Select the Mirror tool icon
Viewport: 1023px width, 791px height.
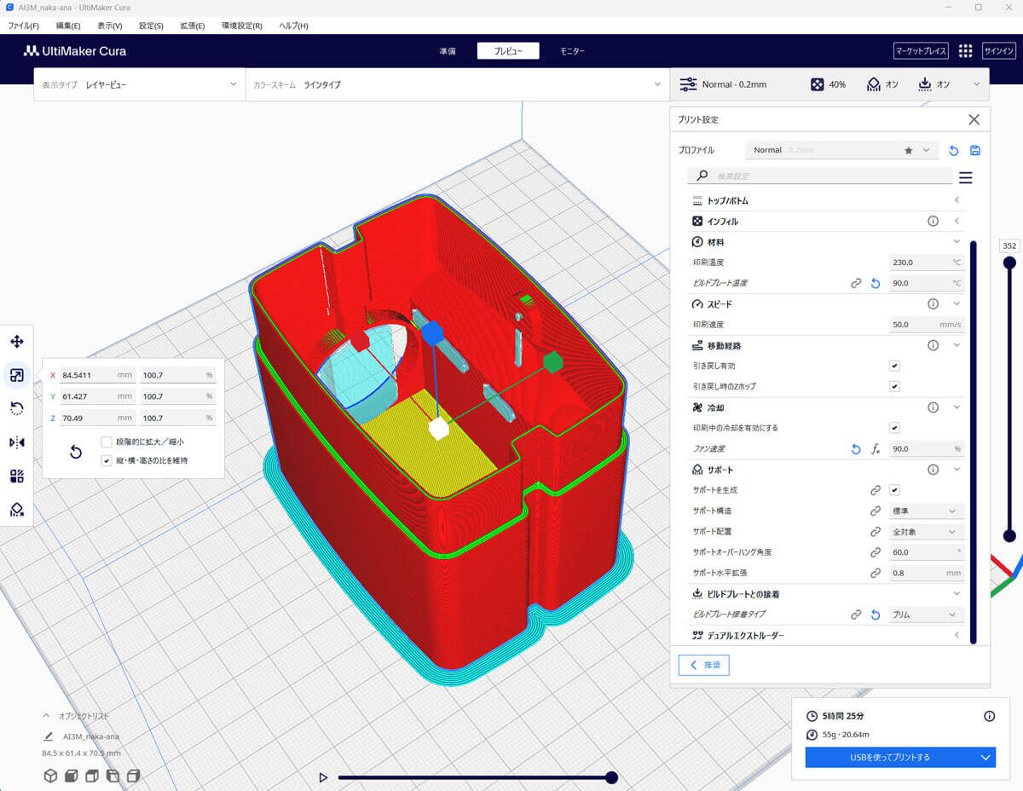(16, 442)
